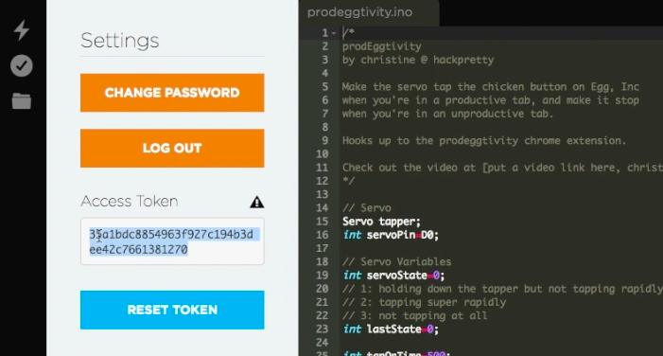Click the "// 1: holding down the tapper" comment
Viewport: 663px width, 356px height.
(x=502, y=289)
